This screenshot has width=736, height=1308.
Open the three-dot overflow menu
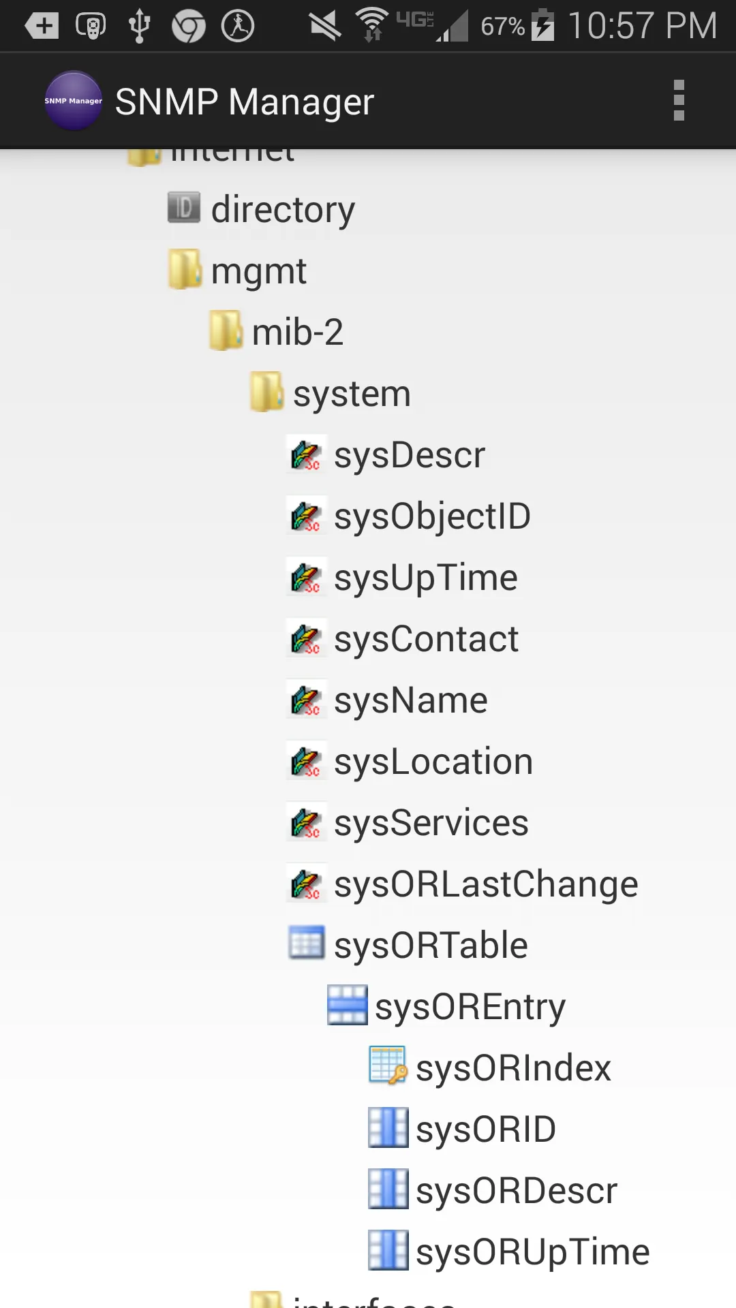coord(678,101)
